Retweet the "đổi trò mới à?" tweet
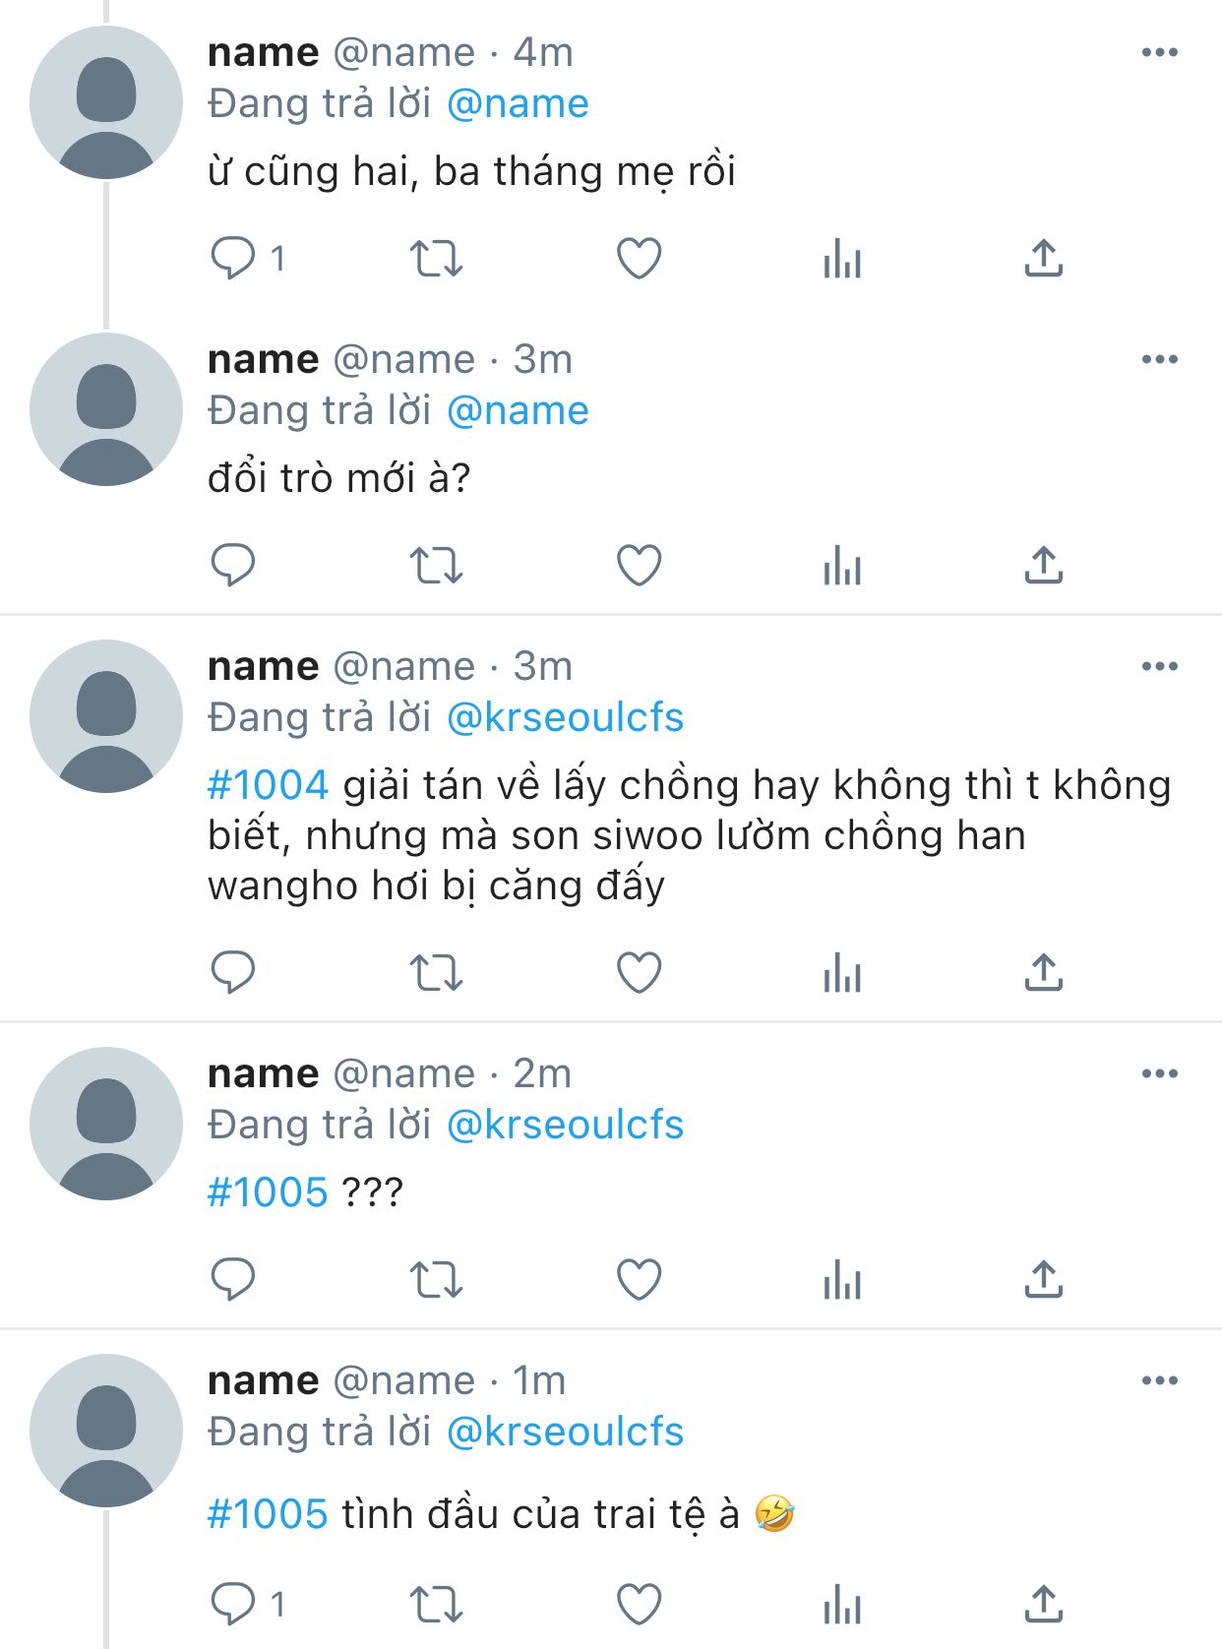Screen dimensions: 1222x1649 coord(436,566)
